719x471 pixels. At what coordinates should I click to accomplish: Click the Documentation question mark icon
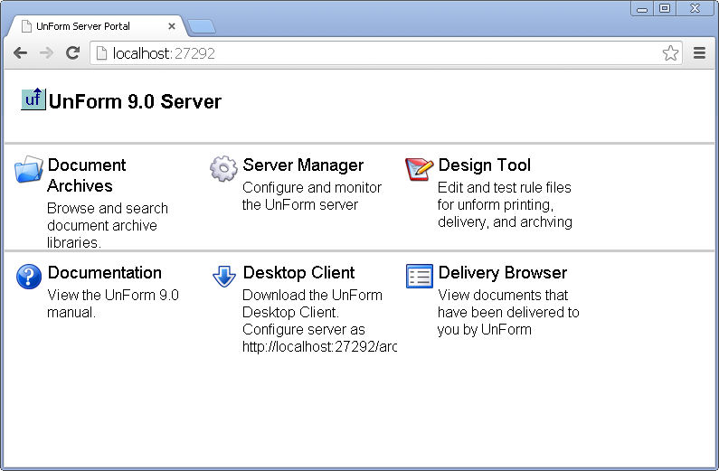(29, 277)
